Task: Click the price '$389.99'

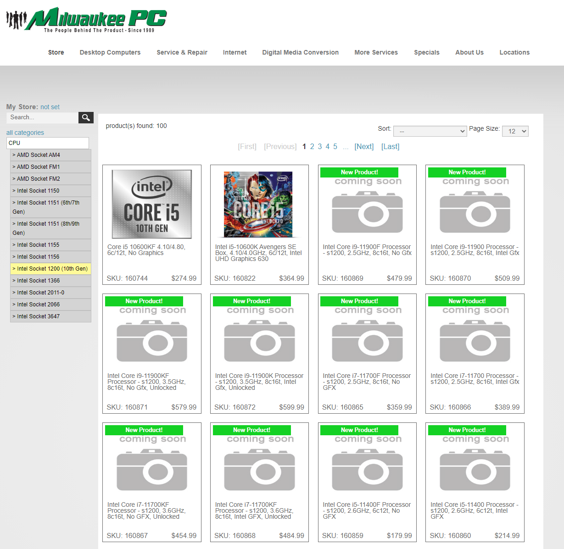Action: 507,407
